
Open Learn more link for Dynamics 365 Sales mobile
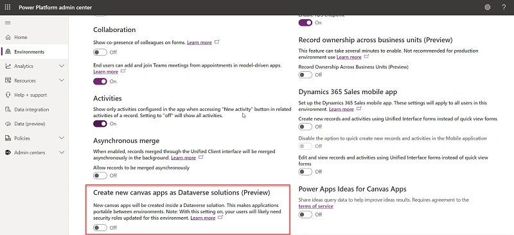coord(341,109)
